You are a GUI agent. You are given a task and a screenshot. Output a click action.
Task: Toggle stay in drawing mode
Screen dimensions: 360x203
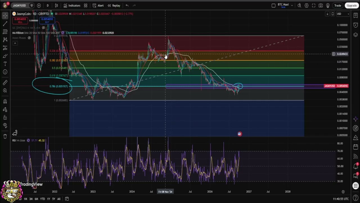5,109
